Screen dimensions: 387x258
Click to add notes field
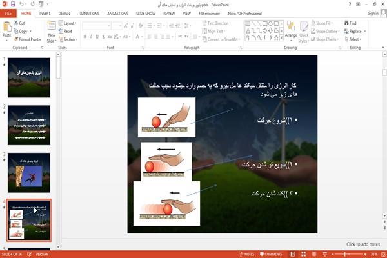point(363,244)
